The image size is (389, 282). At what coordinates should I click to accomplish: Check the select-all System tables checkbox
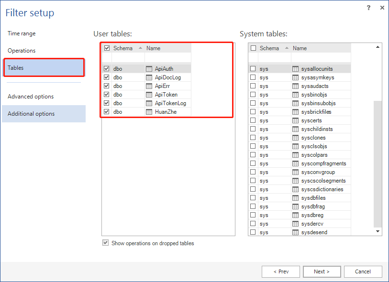[x=253, y=48]
